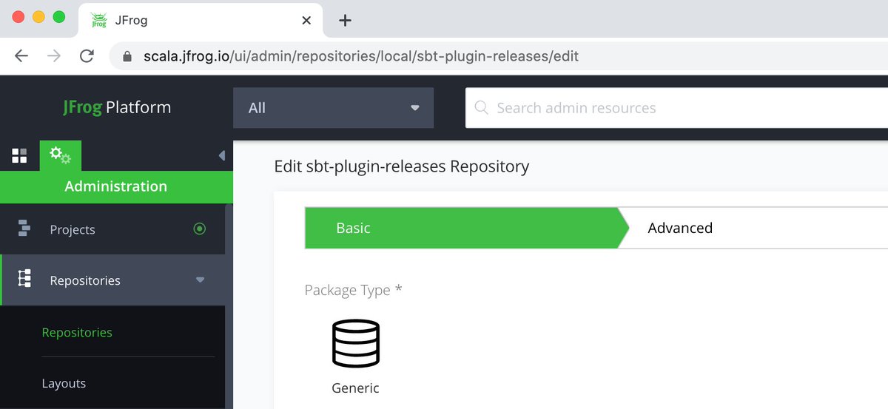Click the Edit sbt-plugin-releases Repository heading
This screenshot has height=409, width=888.
click(x=402, y=166)
